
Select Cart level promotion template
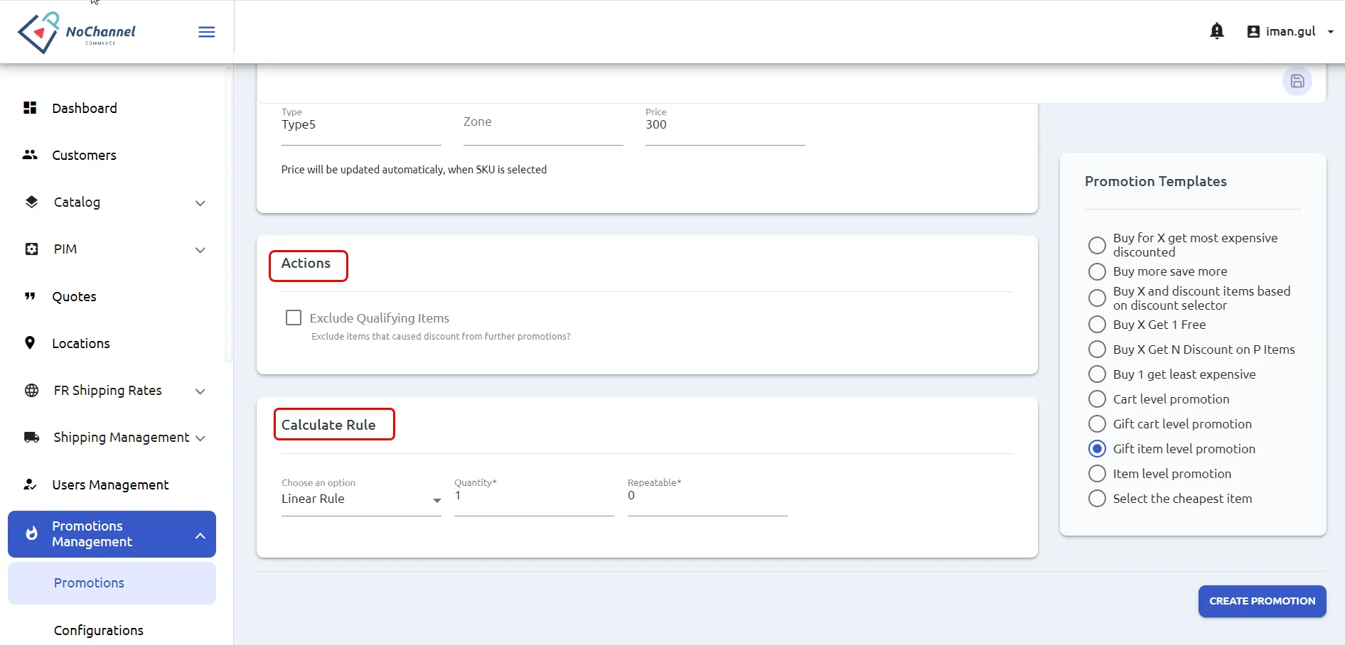click(1097, 399)
